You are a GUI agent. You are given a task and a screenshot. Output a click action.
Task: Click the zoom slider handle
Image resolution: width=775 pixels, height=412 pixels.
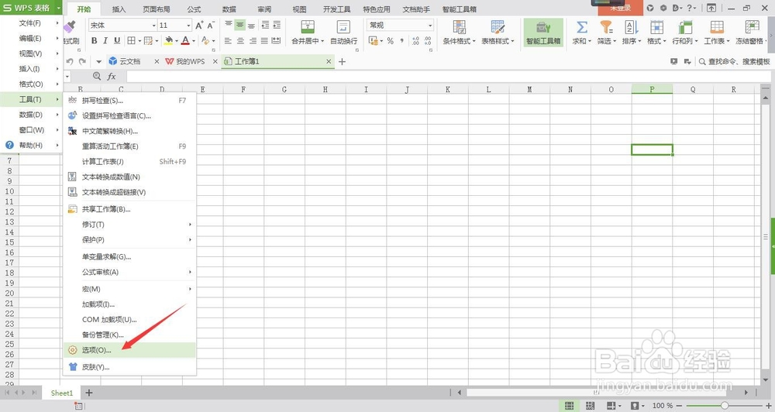tap(724, 406)
